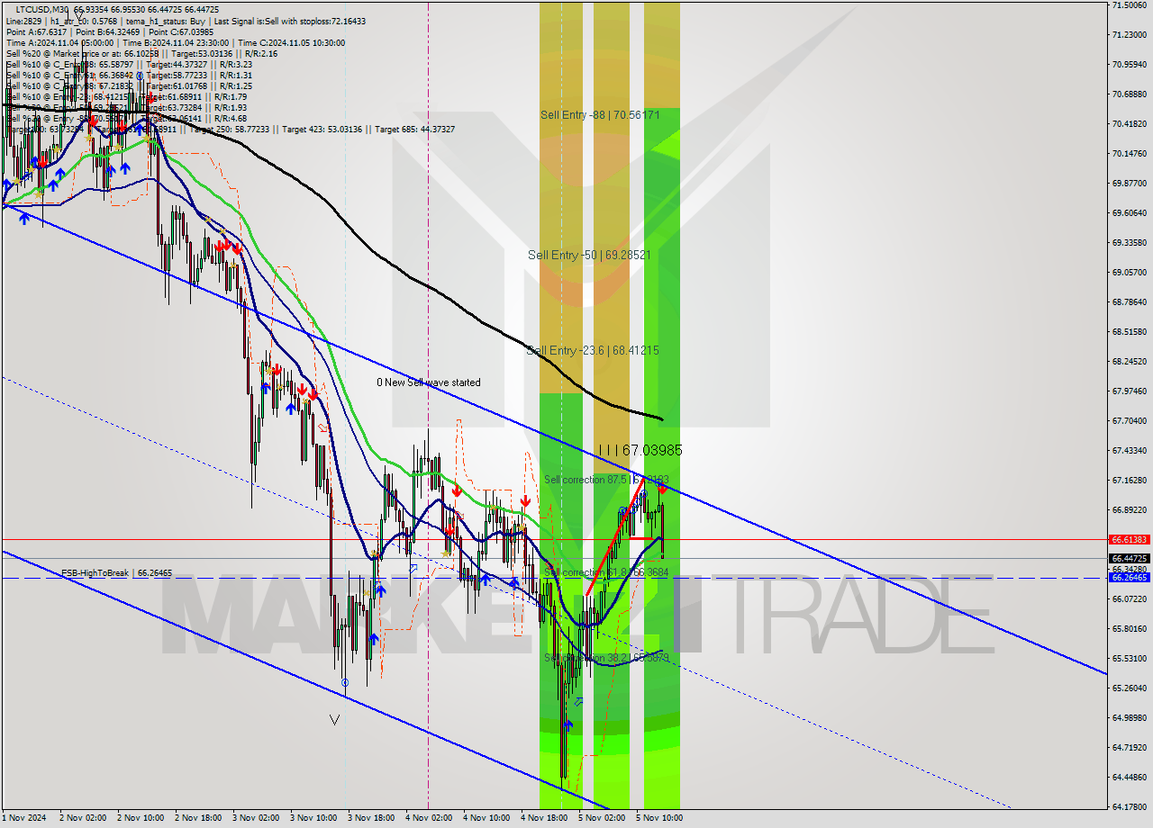Viewport: 1153px width, 828px height.
Task: Click the '2 Nov 10:00' time axis label
Action: pos(141,818)
